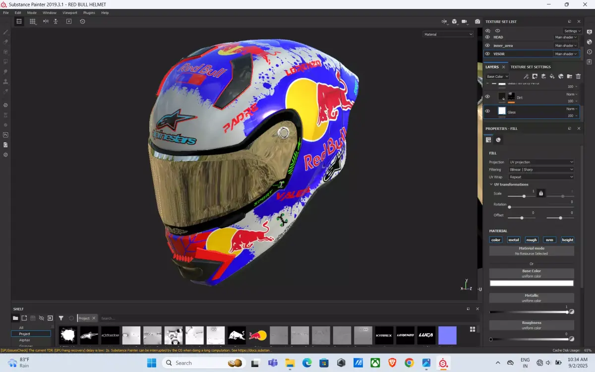This screenshot has height=372, width=595.
Task: Select the Alphas shelf category
Action: 25,340
